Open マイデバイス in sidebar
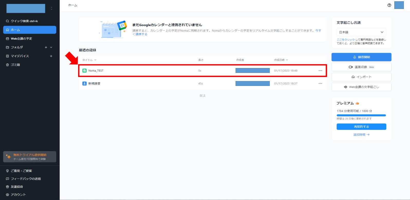Viewport: 410px width, 200px height. (x=20, y=56)
